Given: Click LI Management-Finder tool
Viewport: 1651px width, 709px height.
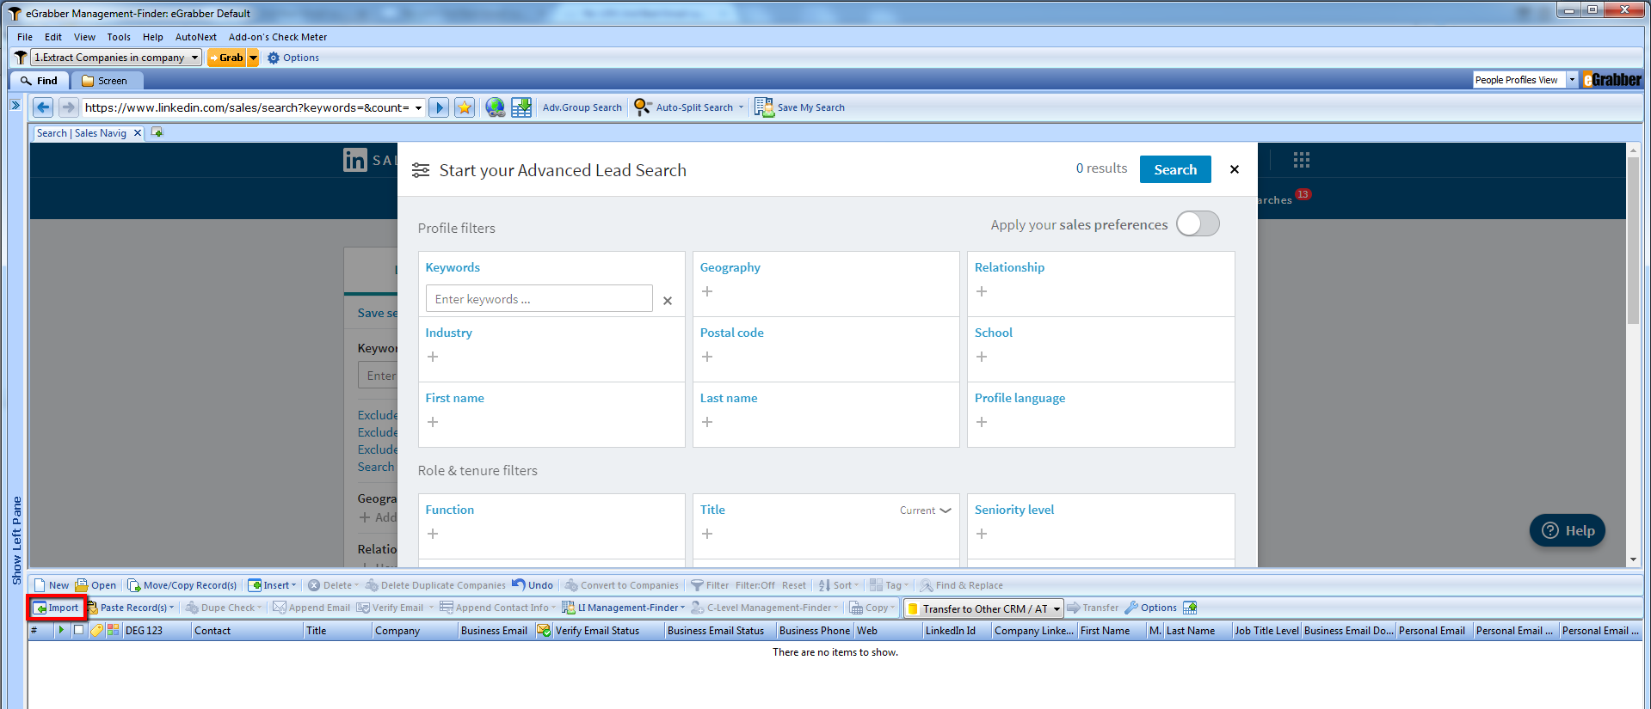Looking at the screenshot, I should coord(624,608).
